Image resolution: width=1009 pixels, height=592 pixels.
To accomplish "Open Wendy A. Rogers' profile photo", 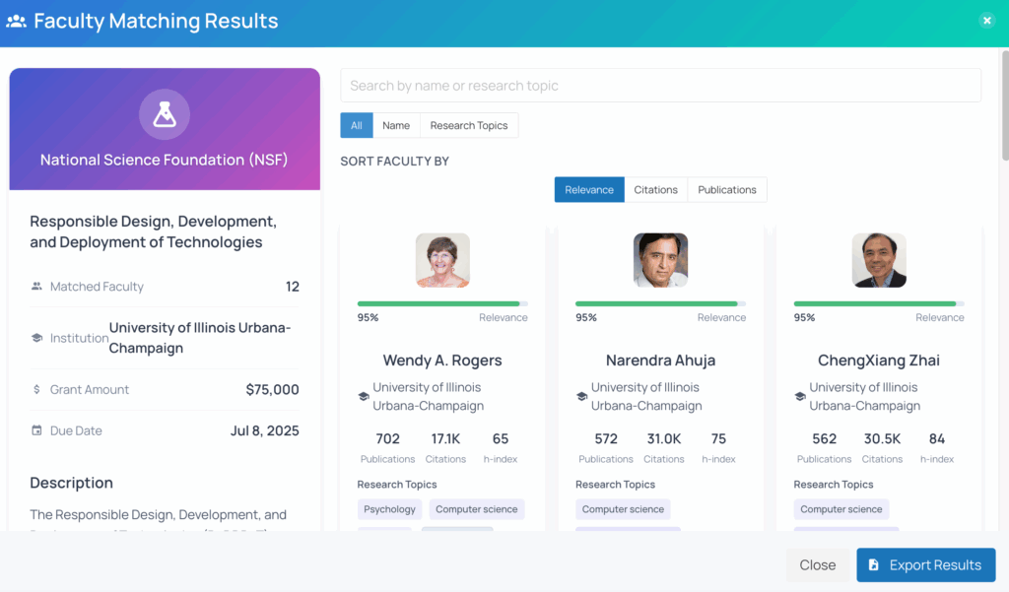I will [442, 260].
